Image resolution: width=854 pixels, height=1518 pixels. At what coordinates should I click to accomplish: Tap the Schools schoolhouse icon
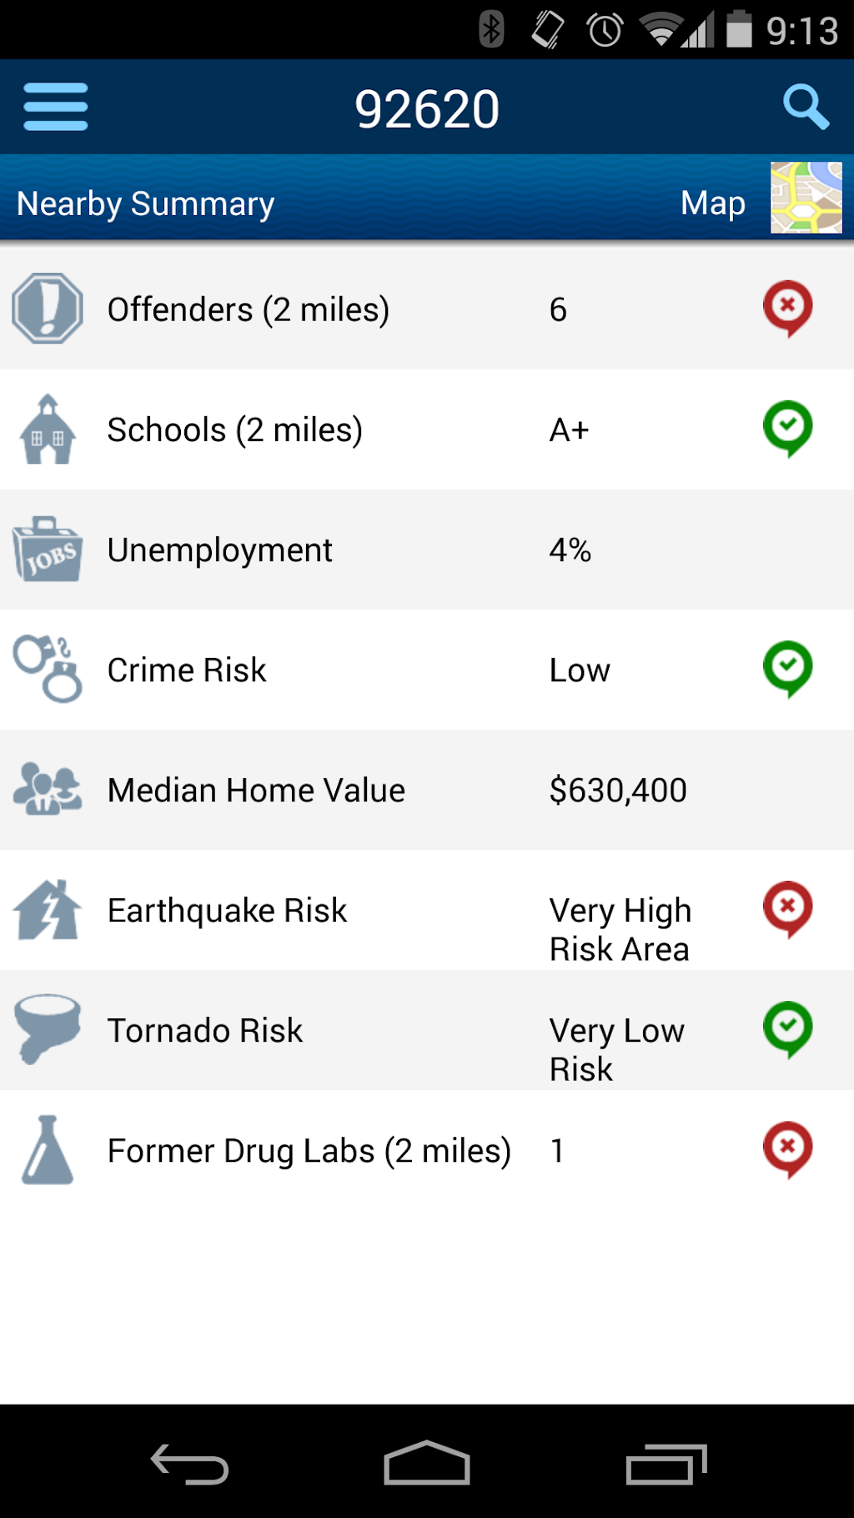point(48,430)
